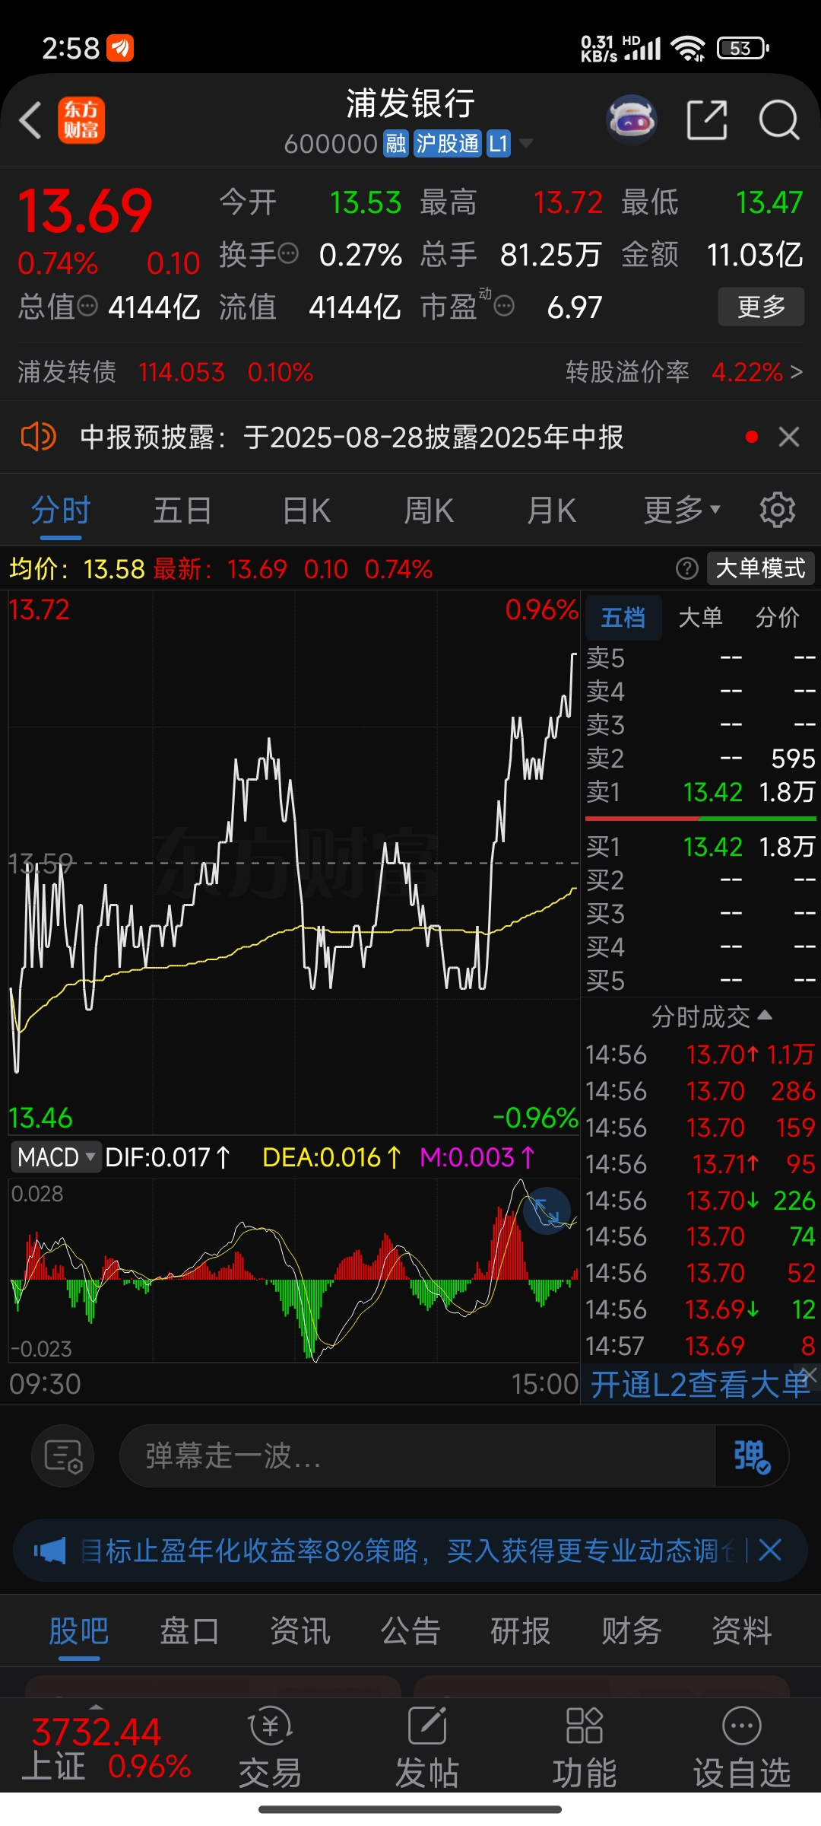Close the 目标止盈 strategy banner
821x1826 pixels.
(770, 1550)
